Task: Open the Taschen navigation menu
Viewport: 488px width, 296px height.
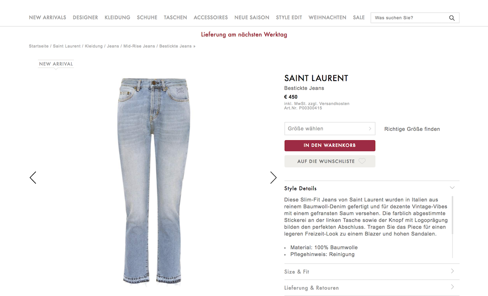Action: pyautogui.click(x=175, y=18)
